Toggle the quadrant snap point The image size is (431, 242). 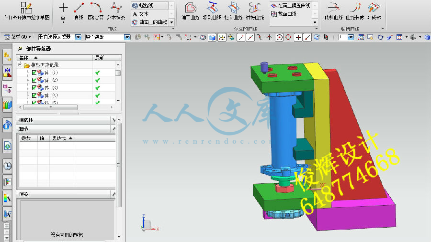click(x=288, y=37)
